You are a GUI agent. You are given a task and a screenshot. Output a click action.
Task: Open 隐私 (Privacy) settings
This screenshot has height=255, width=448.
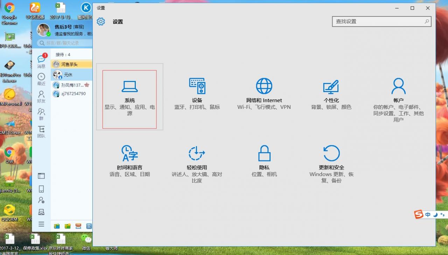pyautogui.click(x=264, y=161)
